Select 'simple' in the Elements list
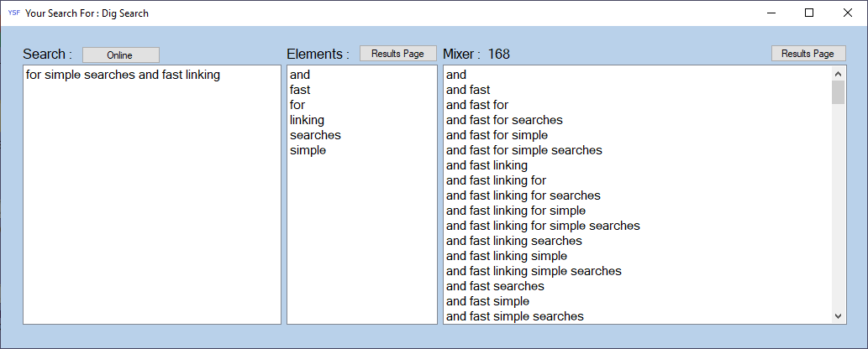This screenshot has width=868, height=349. [x=308, y=150]
